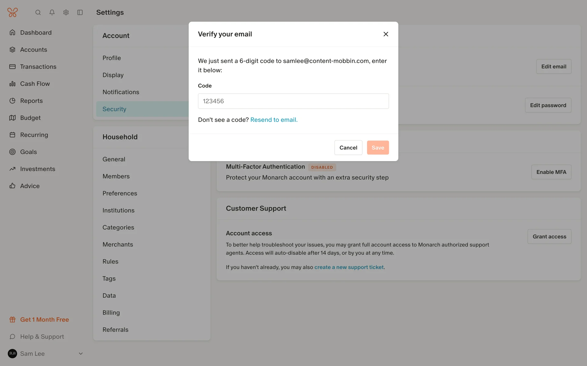587x366 pixels.
Task: Click the Enable MFA button
Action: pos(551,172)
